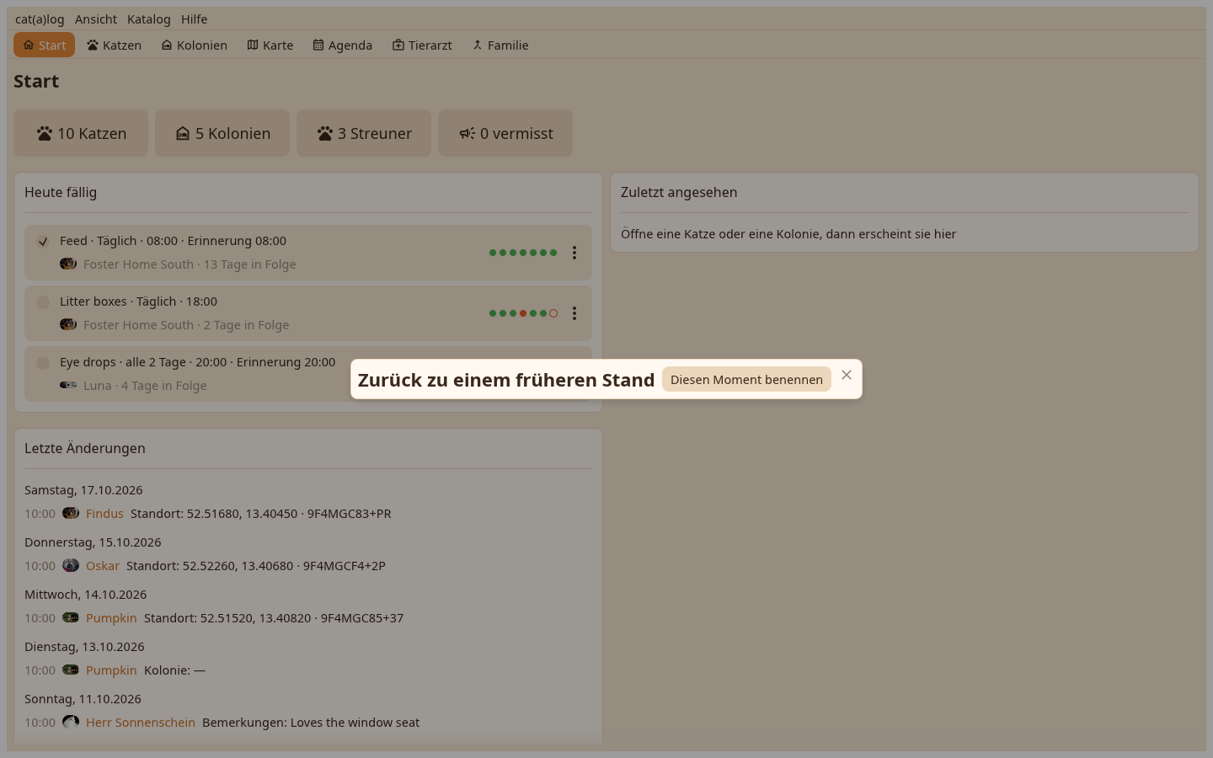Click the Feed streak dots indicator

point(523,253)
